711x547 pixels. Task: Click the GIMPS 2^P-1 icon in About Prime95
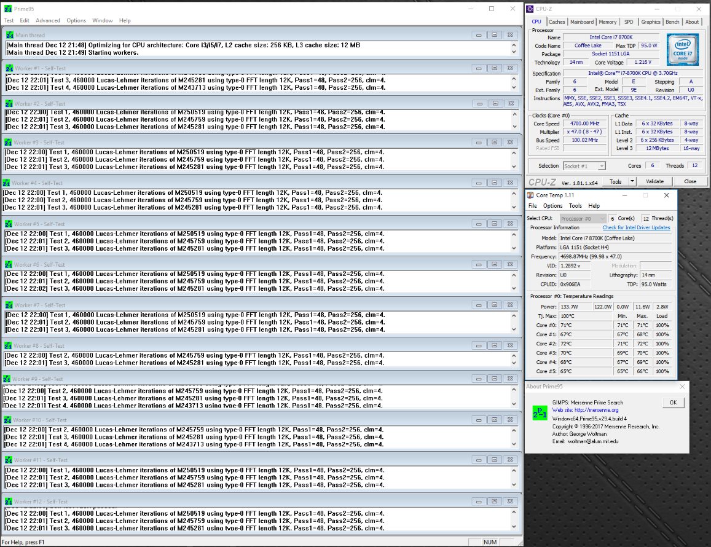click(x=540, y=413)
